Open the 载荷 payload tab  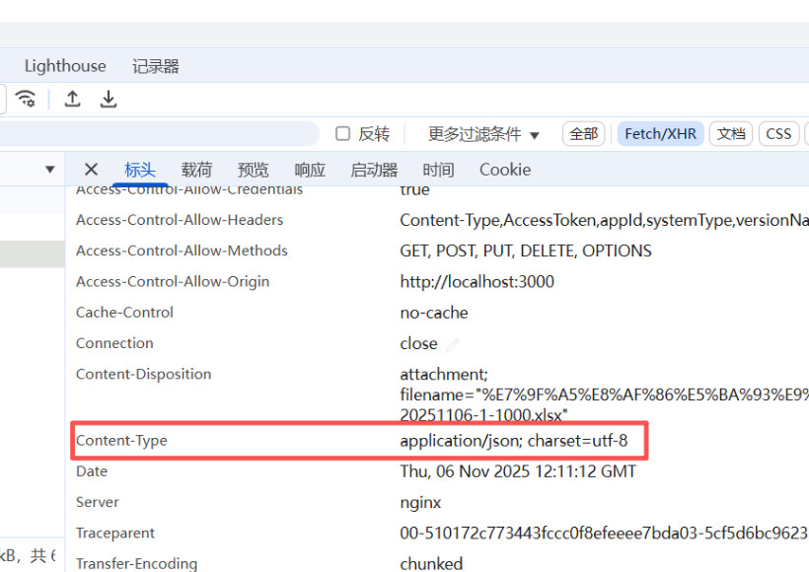point(196,170)
